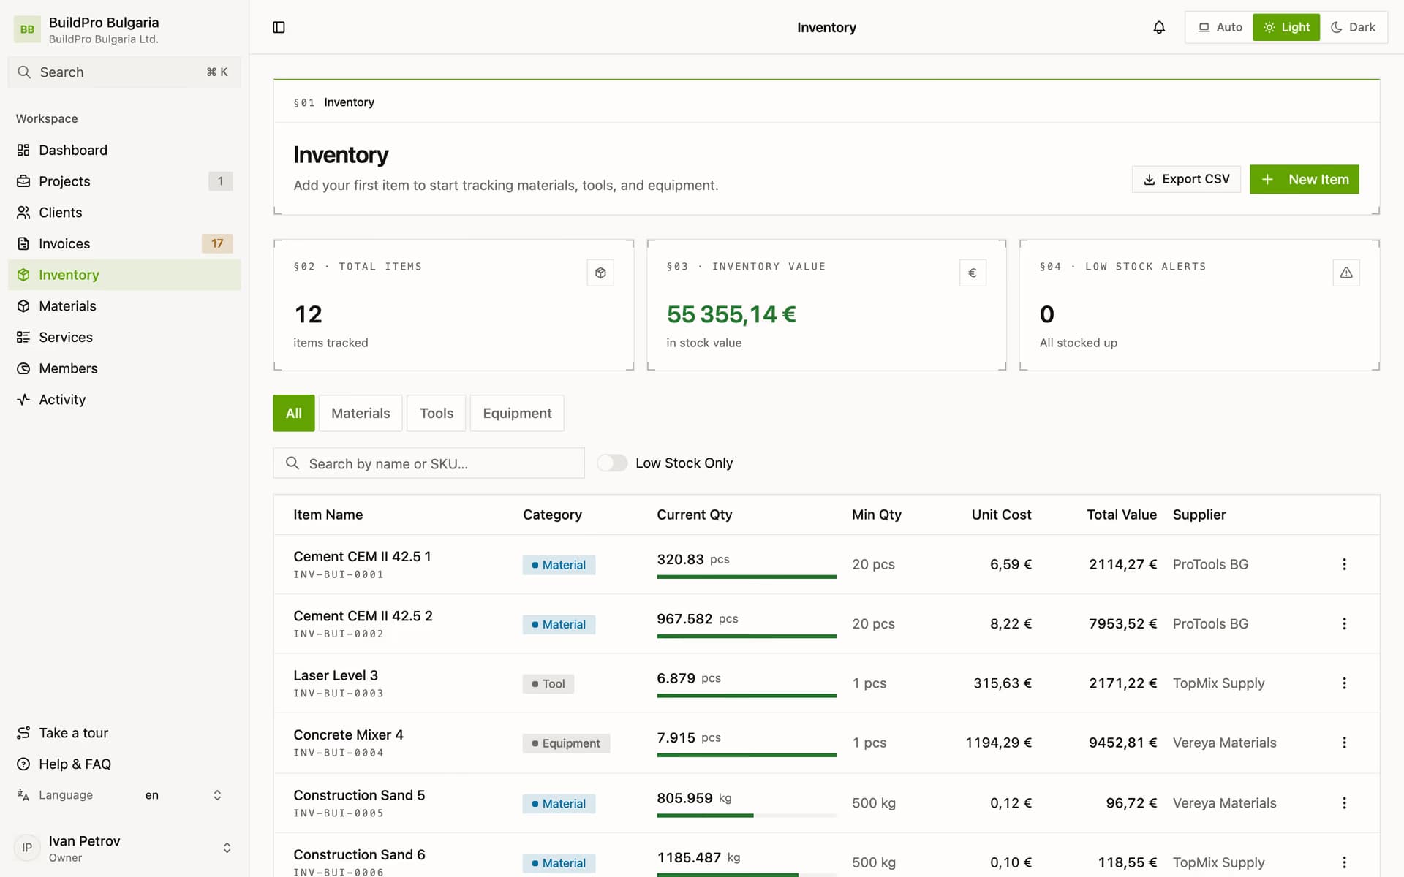This screenshot has width=1404, height=877.
Task: Click the Total Items box icon
Action: click(600, 273)
